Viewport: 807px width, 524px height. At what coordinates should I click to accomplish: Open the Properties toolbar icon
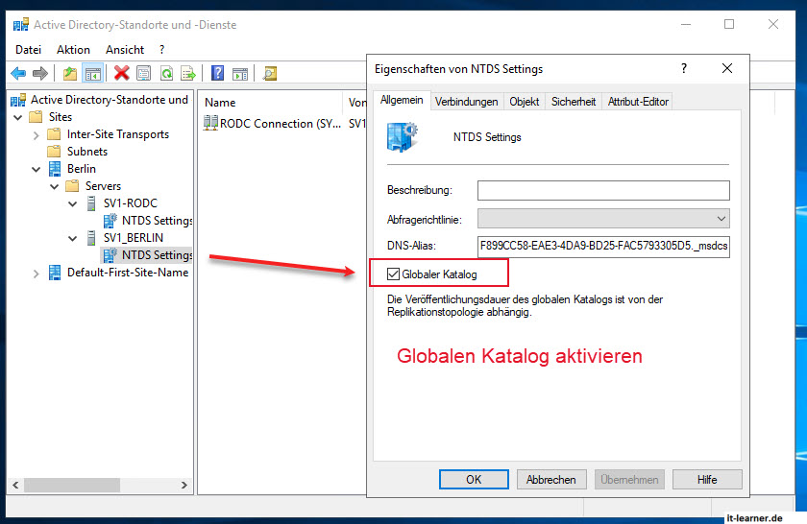pos(143,74)
